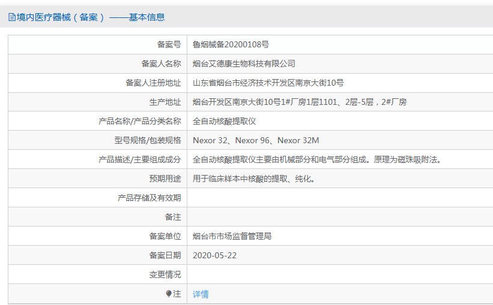The width and height of the screenshot is (493, 305).
Task: Click the 备案人名称 label
Action: click(x=162, y=64)
